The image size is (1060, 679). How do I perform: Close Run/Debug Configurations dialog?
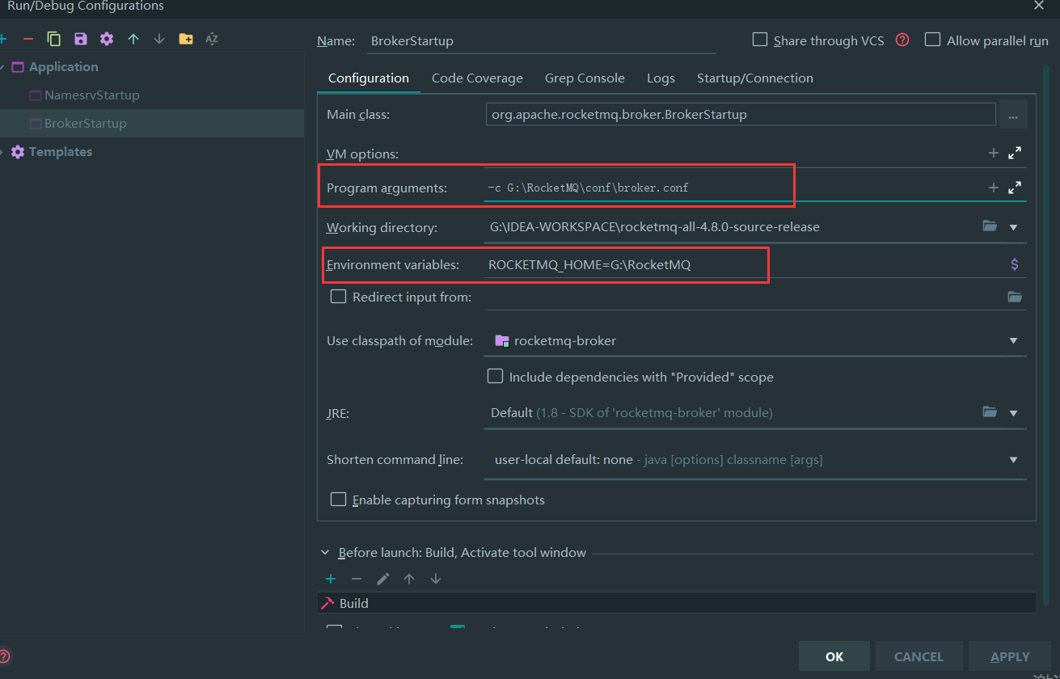[1039, 6]
